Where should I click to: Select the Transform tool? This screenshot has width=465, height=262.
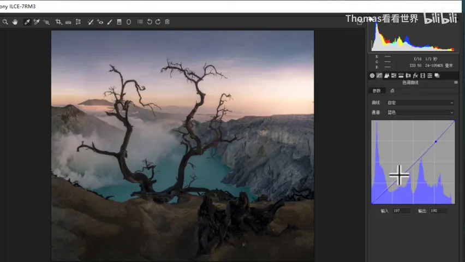(78, 22)
